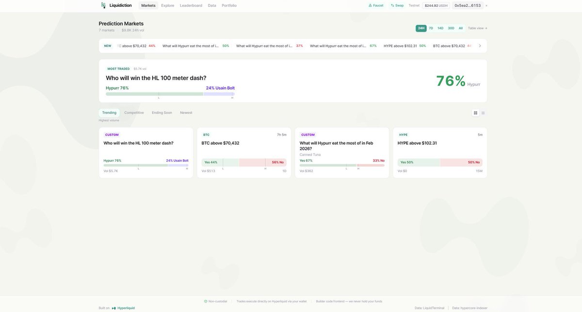Viewport: 582px width, 312px height.
Task: Click the featured Hypurr 76% probability bar
Action: 170,94
